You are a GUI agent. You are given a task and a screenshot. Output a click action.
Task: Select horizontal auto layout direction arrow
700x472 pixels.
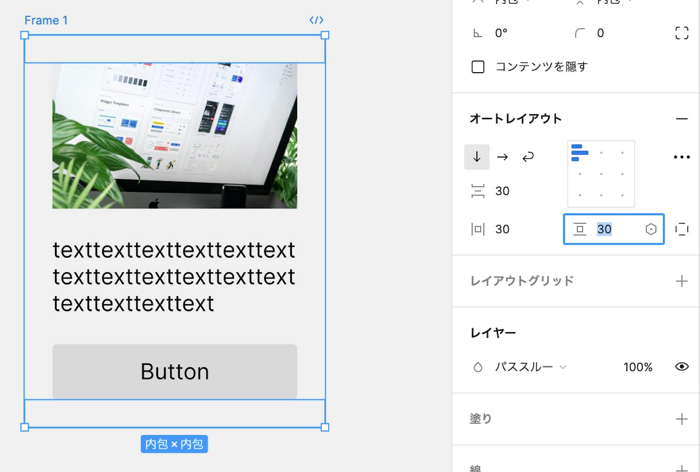502,157
